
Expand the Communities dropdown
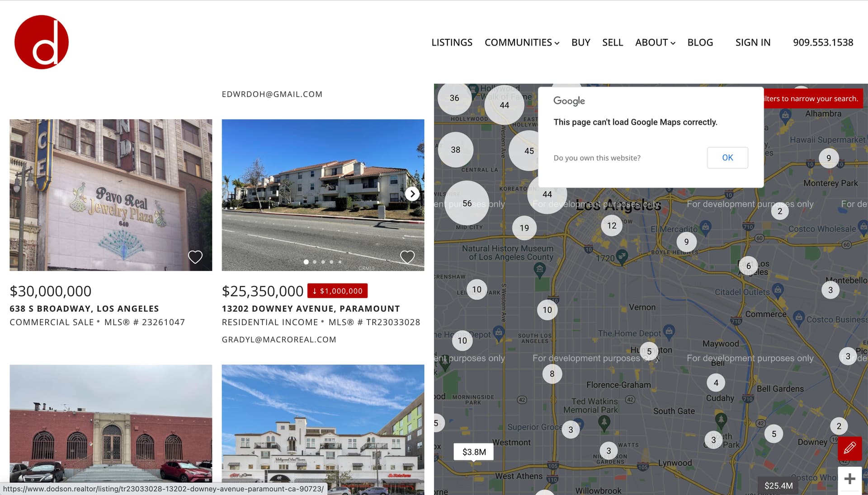pyautogui.click(x=522, y=42)
